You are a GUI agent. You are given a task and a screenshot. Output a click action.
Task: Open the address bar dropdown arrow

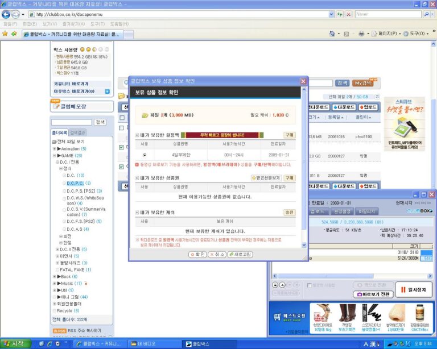[x=331, y=14]
